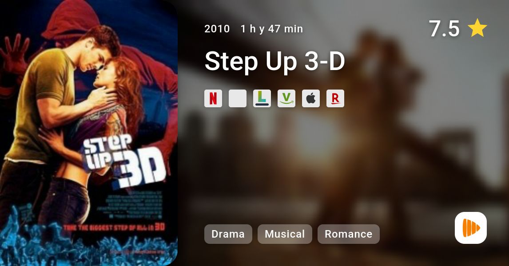The width and height of the screenshot is (509, 266).
Task: Click the blank provider icon beside Netflix
Action: click(x=238, y=98)
